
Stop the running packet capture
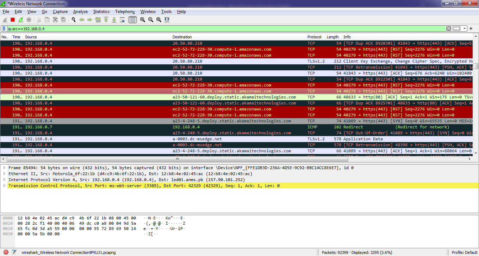coord(13,20)
